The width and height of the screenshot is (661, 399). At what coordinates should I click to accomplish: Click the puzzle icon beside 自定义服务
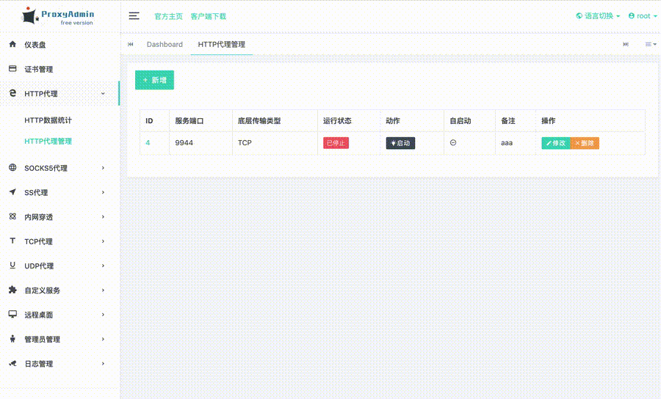[12, 290]
